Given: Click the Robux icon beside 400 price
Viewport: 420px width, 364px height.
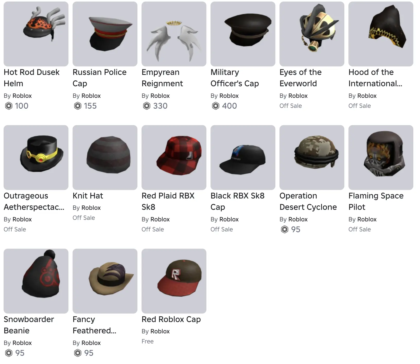Looking at the screenshot, I should point(216,106).
